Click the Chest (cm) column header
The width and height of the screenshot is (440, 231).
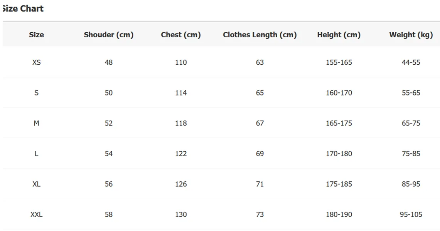181,35
